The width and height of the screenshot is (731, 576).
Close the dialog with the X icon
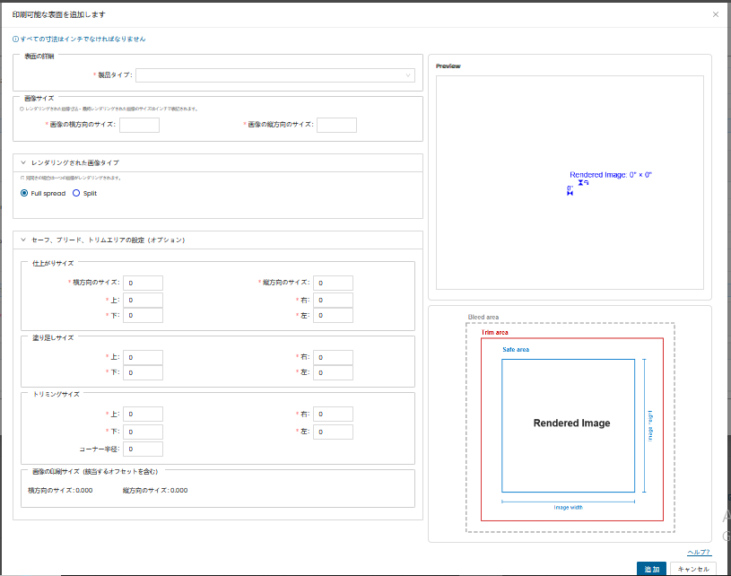point(715,14)
